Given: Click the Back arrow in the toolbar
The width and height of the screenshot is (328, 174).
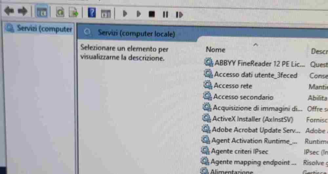Looking at the screenshot, I should (x=9, y=12).
